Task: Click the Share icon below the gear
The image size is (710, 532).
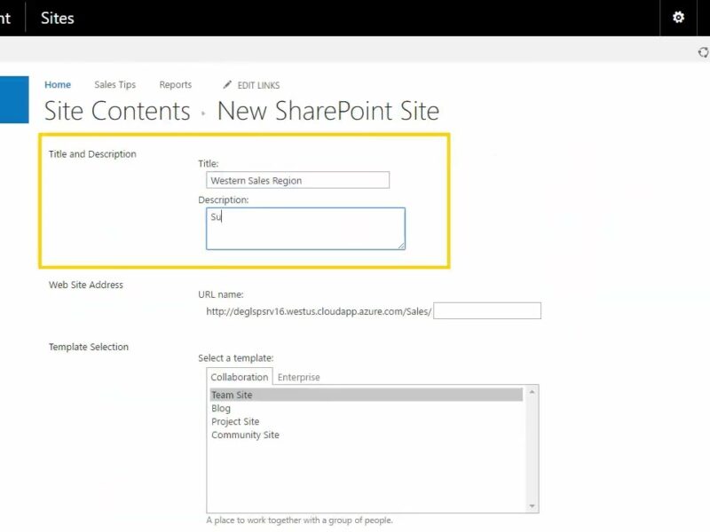Action: 704,52
